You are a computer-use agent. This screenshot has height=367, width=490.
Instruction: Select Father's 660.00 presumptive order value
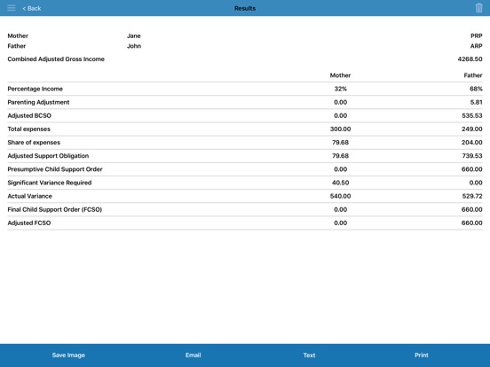click(x=472, y=169)
